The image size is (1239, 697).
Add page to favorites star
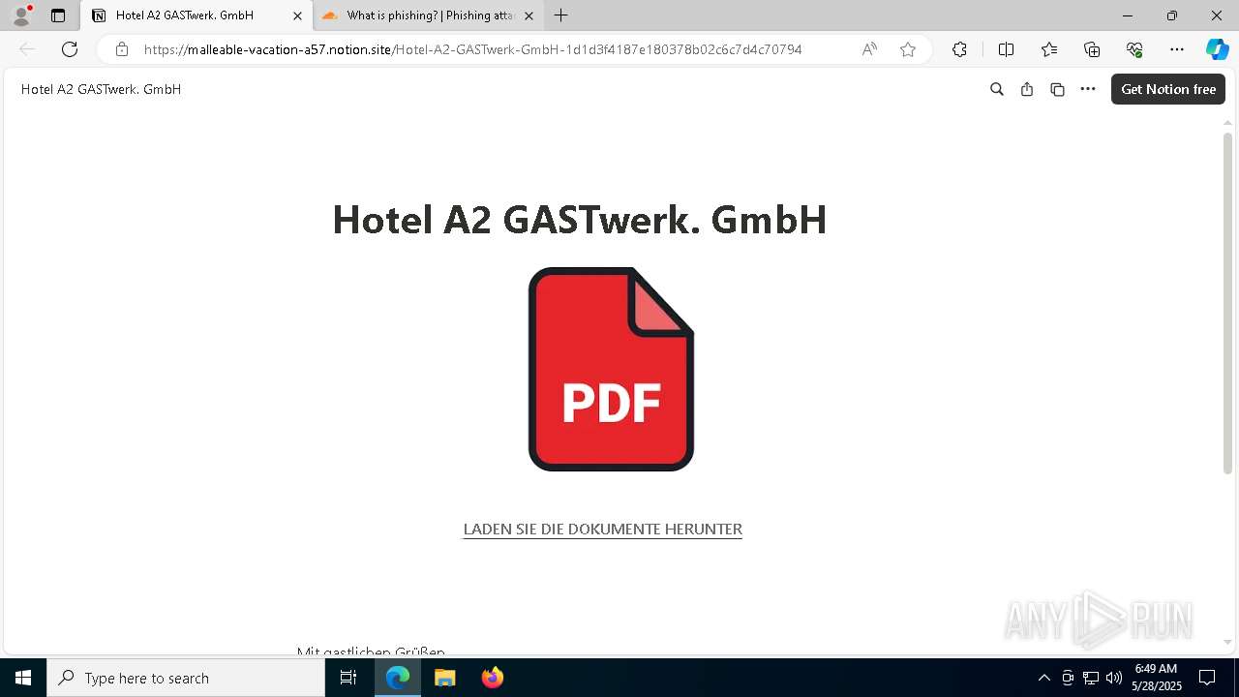point(908,49)
